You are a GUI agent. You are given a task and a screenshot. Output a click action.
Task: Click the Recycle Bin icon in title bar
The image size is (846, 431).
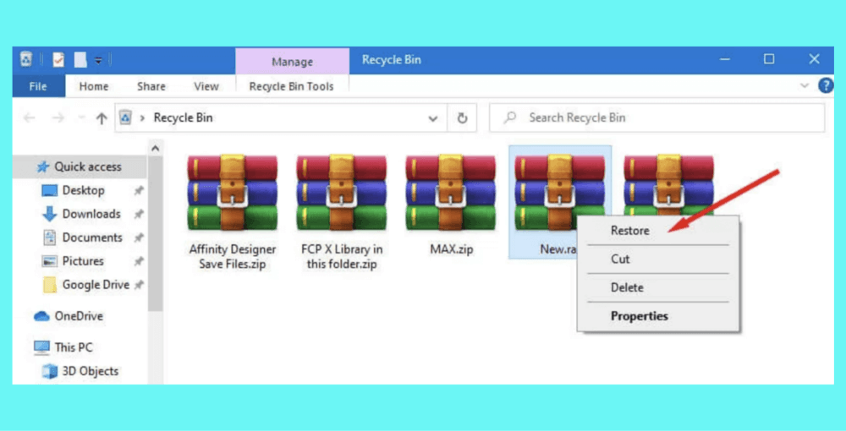point(26,59)
